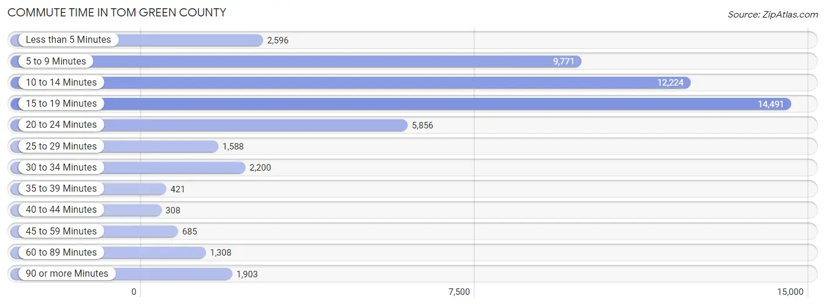
Task: Select the 35 to 39 Minutes label
Action: click(x=61, y=189)
